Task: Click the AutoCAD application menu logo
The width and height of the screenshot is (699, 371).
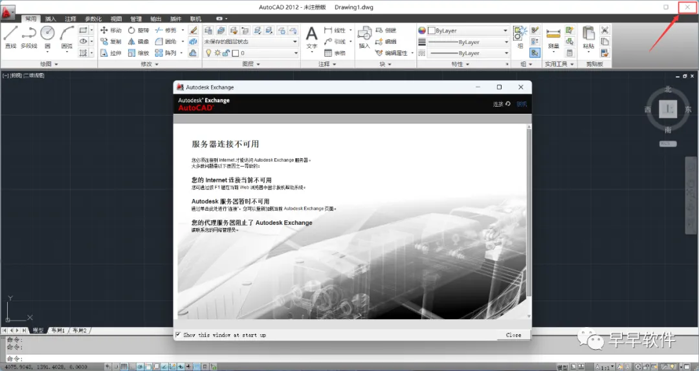Action: point(8,12)
